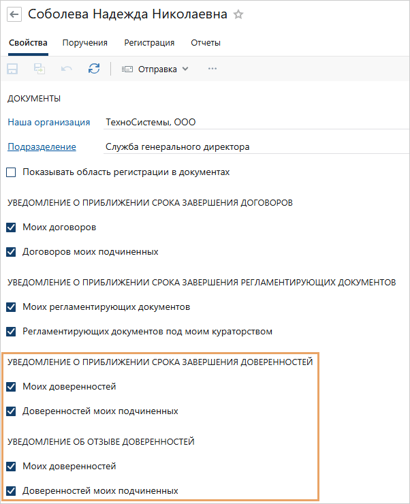Go to the Отчеты tab

coord(206,42)
